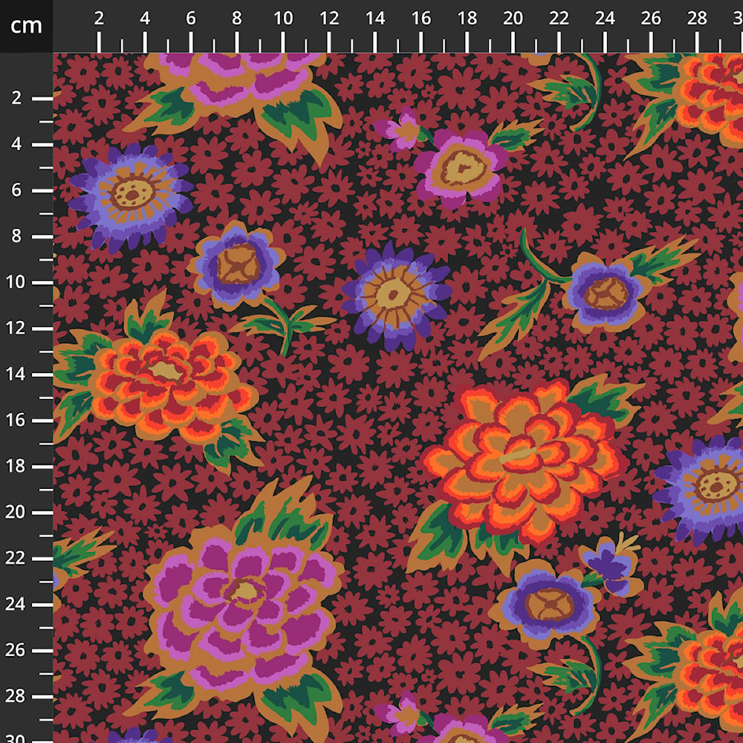Click the 4 mark on horizontal ruler
Image resolution: width=743 pixels, height=743 pixels.
point(145,19)
